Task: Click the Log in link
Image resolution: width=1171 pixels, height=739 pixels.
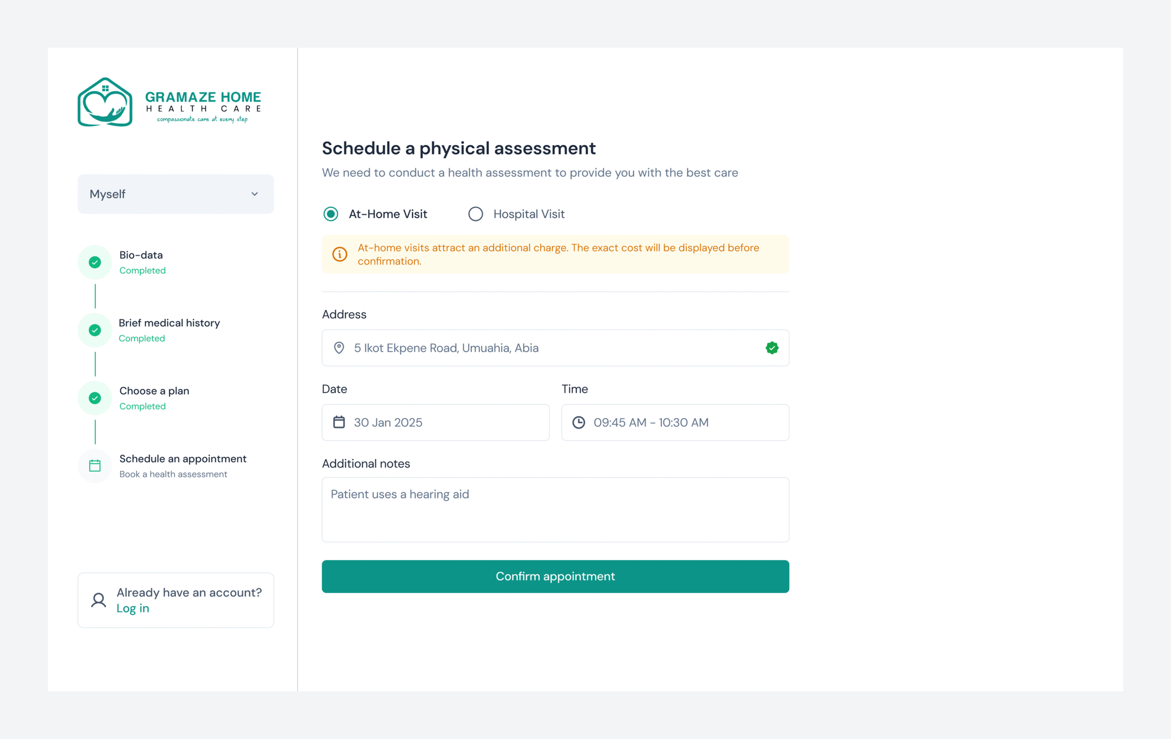Action: pyautogui.click(x=133, y=608)
